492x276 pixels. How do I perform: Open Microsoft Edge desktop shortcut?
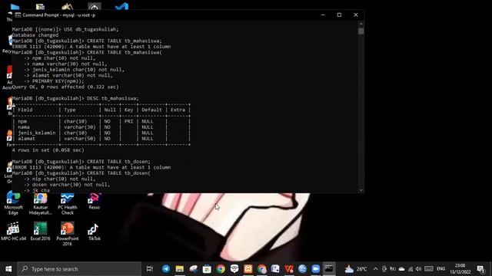pos(13,203)
